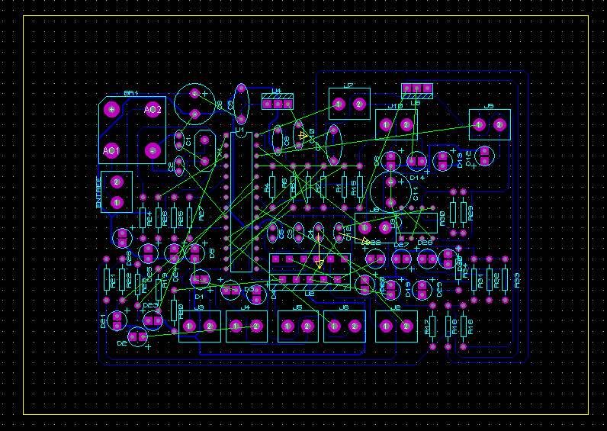This screenshot has width=607, height=431.
Task: Click pad 1 of connector J4
Action: [236, 326]
